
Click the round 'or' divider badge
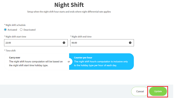point(69,62)
